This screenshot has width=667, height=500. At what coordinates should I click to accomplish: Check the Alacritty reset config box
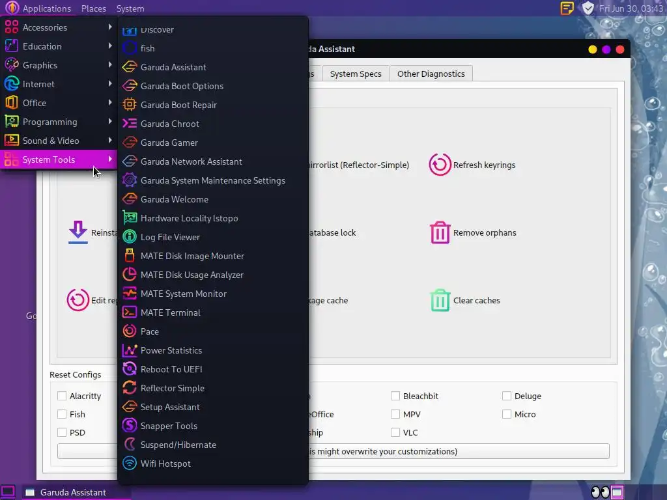tap(62, 396)
